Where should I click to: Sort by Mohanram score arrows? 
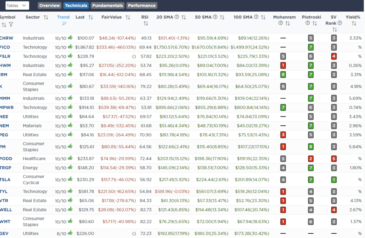tap(288, 23)
